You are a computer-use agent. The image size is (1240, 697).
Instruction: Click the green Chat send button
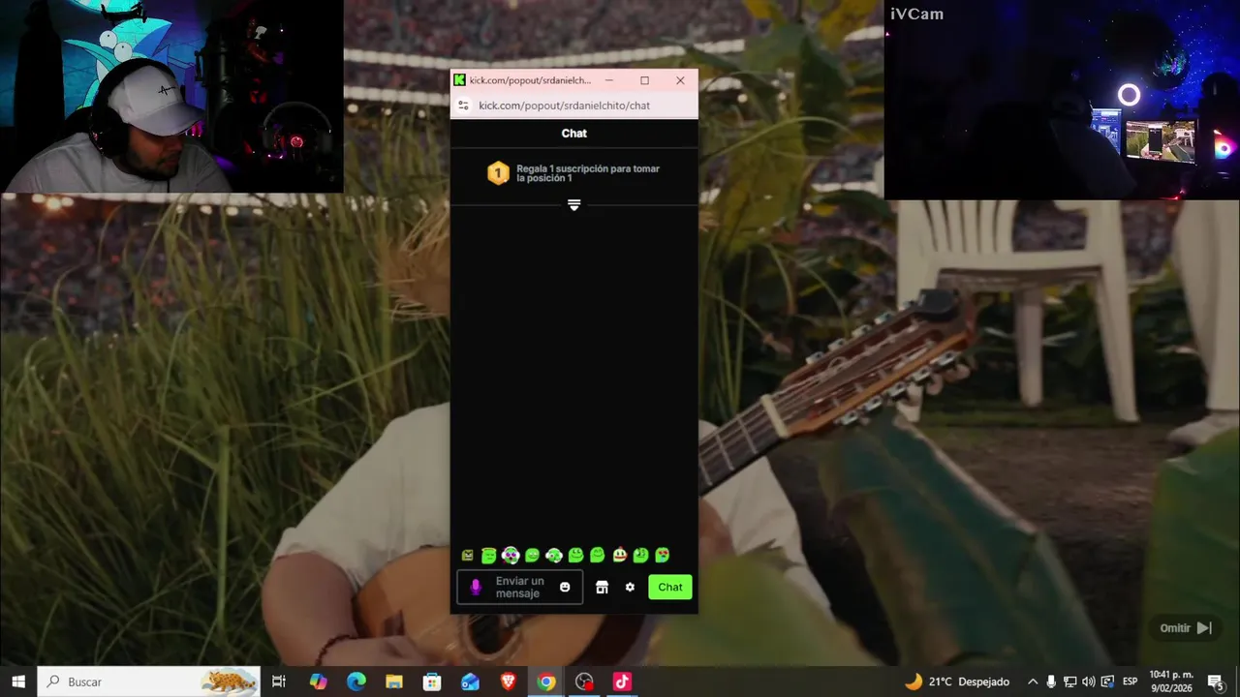(x=670, y=587)
